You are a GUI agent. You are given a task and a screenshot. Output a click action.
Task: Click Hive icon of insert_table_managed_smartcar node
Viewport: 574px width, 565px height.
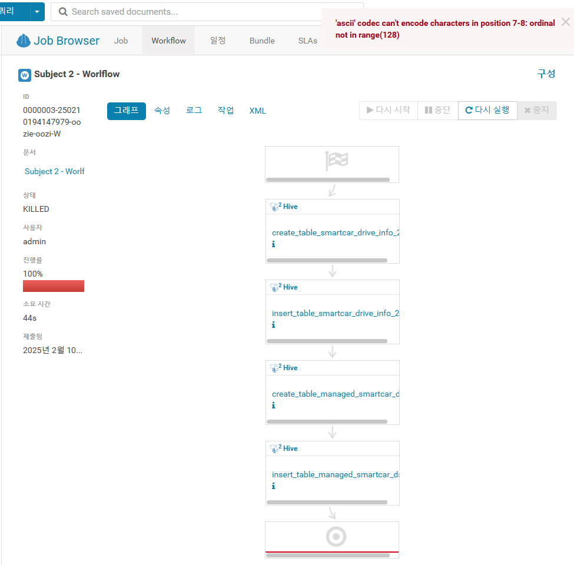[x=274, y=448]
